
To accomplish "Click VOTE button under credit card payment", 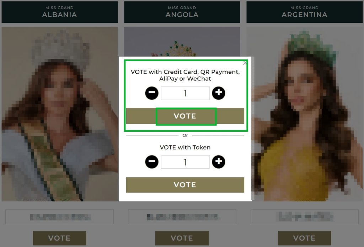I will [185, 116].
